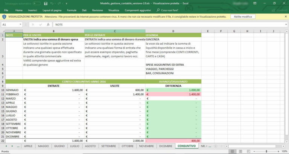
Task: Click the total uscite cell 2.000,00
Action: [115, 141]
